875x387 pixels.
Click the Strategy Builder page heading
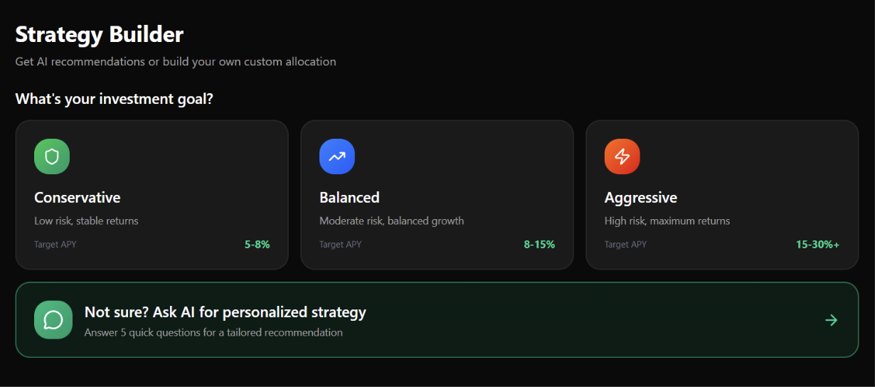99,34
